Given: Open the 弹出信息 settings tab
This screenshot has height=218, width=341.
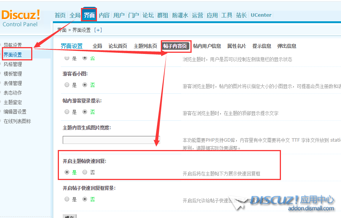Looking at the screenshot, I should [x=287, y=46].
